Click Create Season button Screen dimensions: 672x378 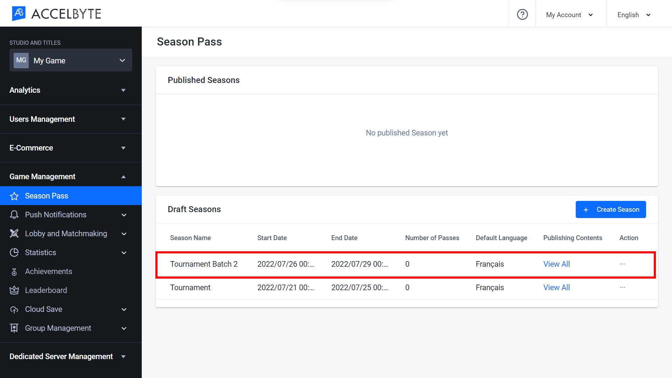(x=611, y=209)
